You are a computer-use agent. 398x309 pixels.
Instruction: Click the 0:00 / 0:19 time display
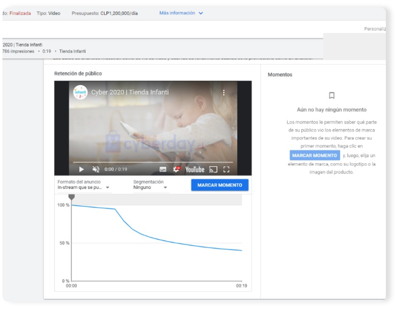(116, 169)
